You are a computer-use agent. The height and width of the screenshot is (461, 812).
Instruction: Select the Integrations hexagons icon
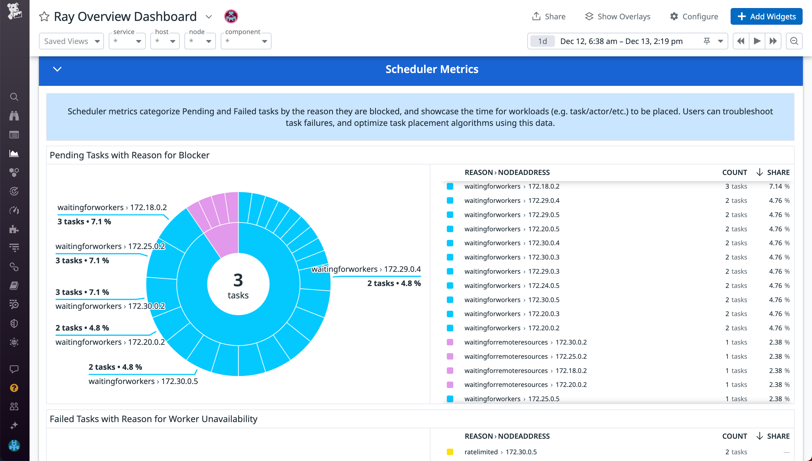click(14, 172)
